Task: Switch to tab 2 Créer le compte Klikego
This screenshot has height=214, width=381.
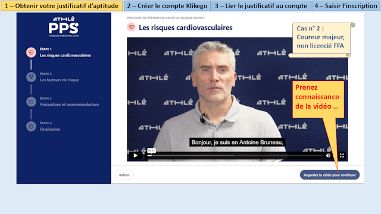Action: [x=167, y=6]
